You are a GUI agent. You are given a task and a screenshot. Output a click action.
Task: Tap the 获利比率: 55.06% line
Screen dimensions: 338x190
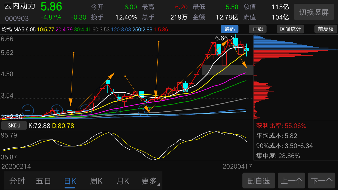(x=281, y=126)
